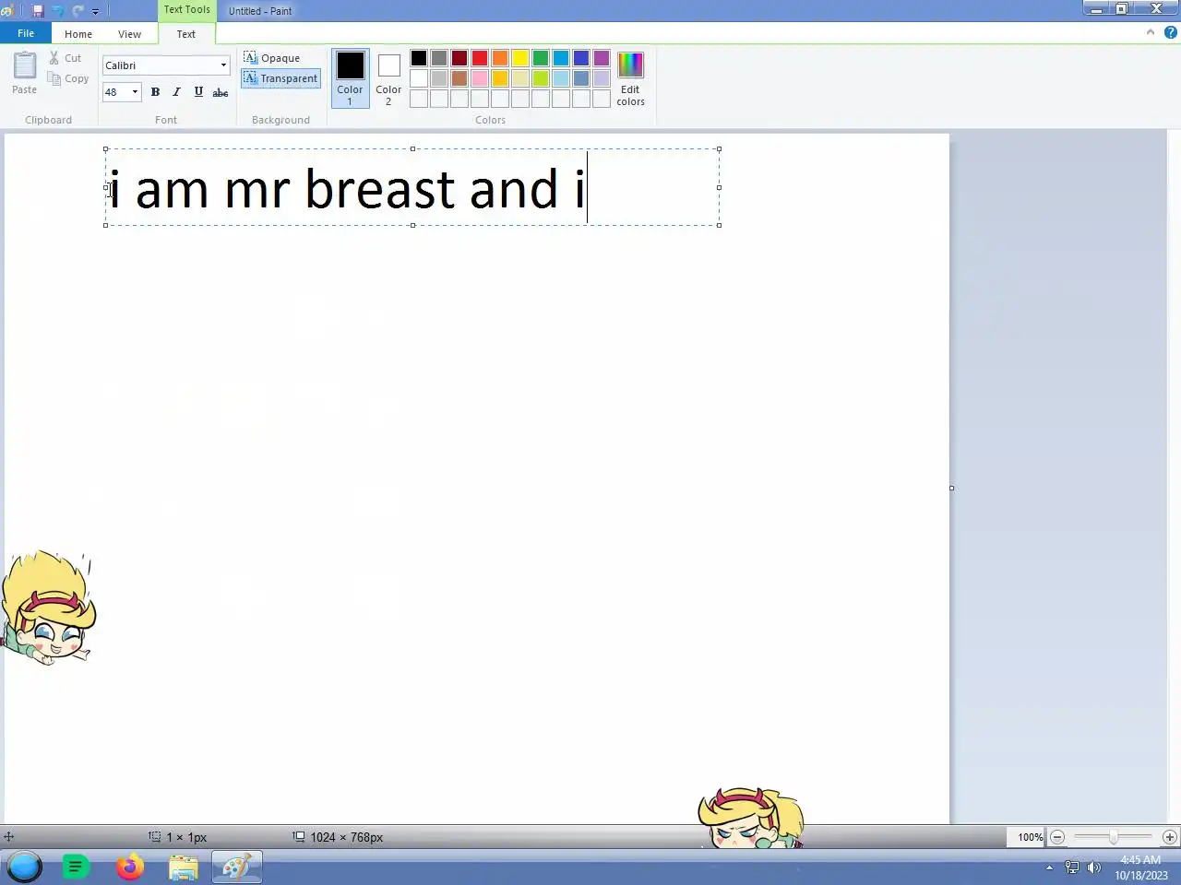
Task: Toggle Bold formatting
Action: tap(155, 92)
